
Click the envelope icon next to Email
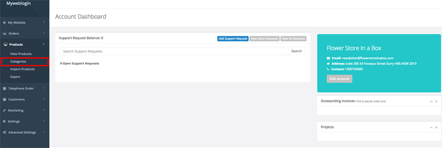328,58
